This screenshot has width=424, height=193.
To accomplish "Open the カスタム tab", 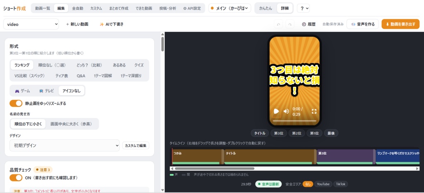I will click(96, 8).
